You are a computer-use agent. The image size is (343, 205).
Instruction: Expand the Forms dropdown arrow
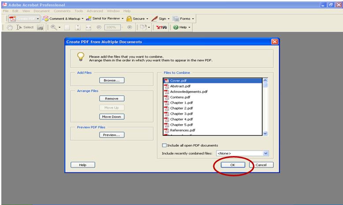click(193, 19)
